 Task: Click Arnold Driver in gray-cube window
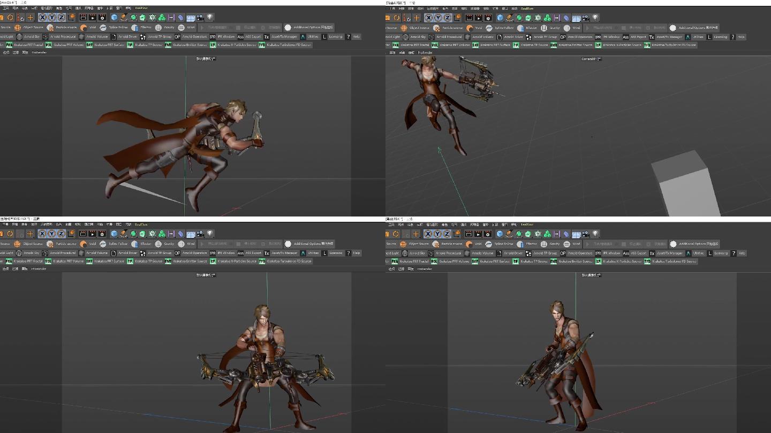click(510, 37)
